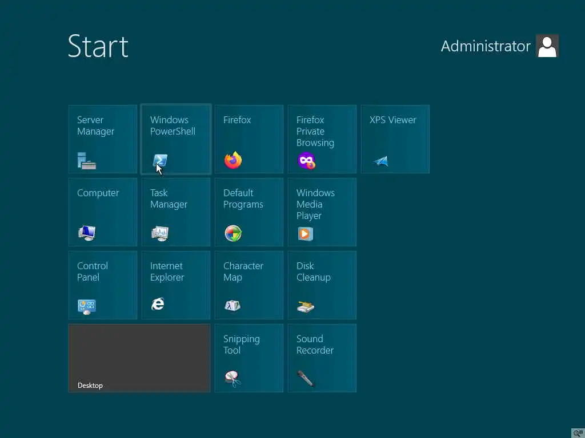
Task: Click the Administrator account name
Action: pyautogui.click(x=486, y=46)
